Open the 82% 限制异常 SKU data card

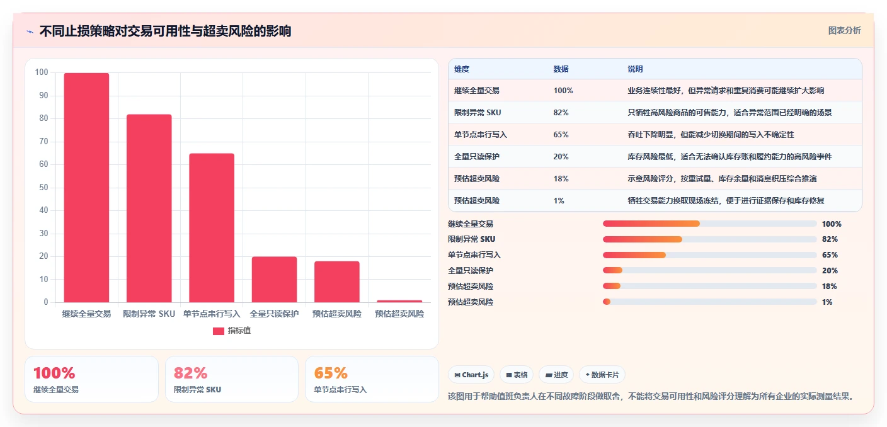[x=232, y=379]
